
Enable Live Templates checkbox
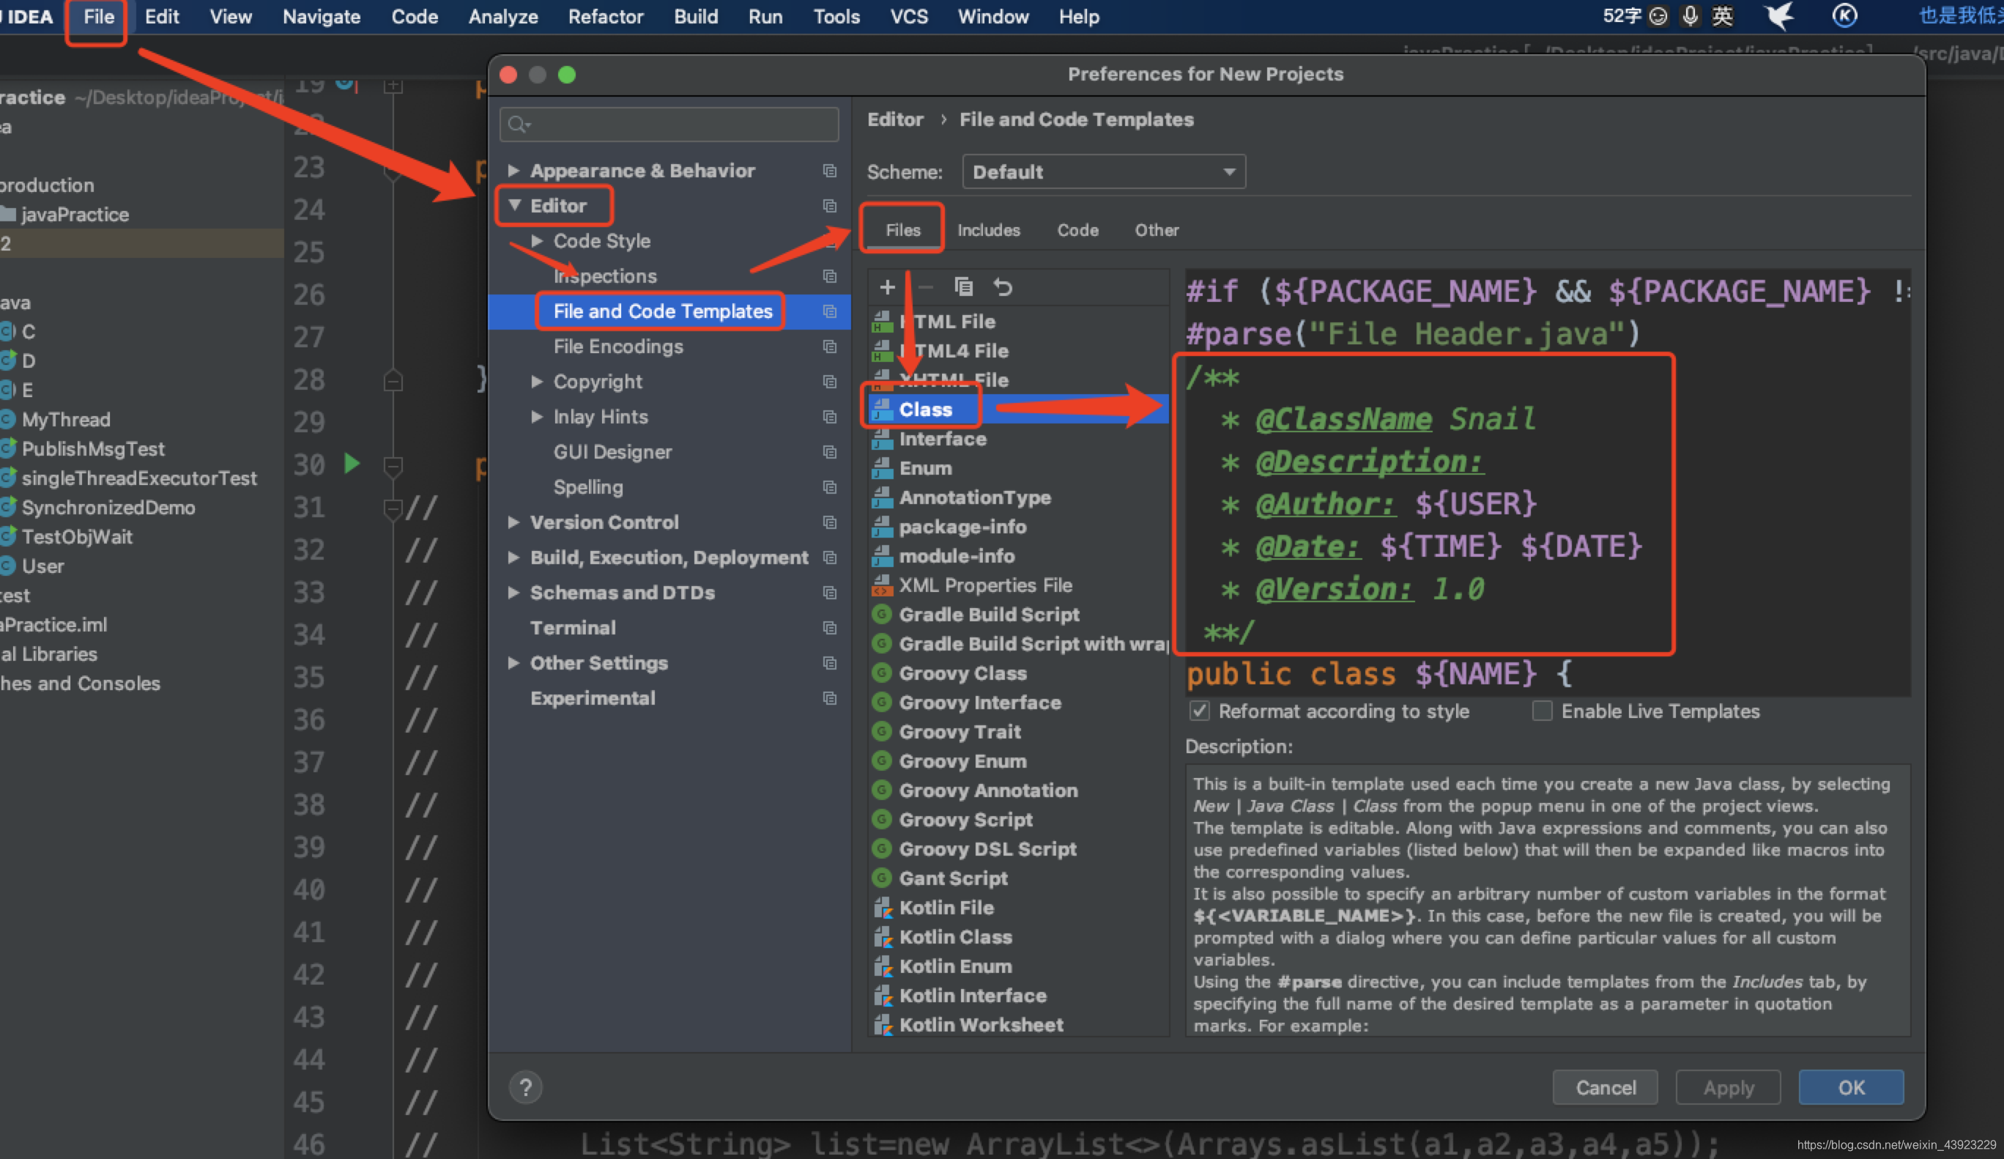tap(1542, 711)
